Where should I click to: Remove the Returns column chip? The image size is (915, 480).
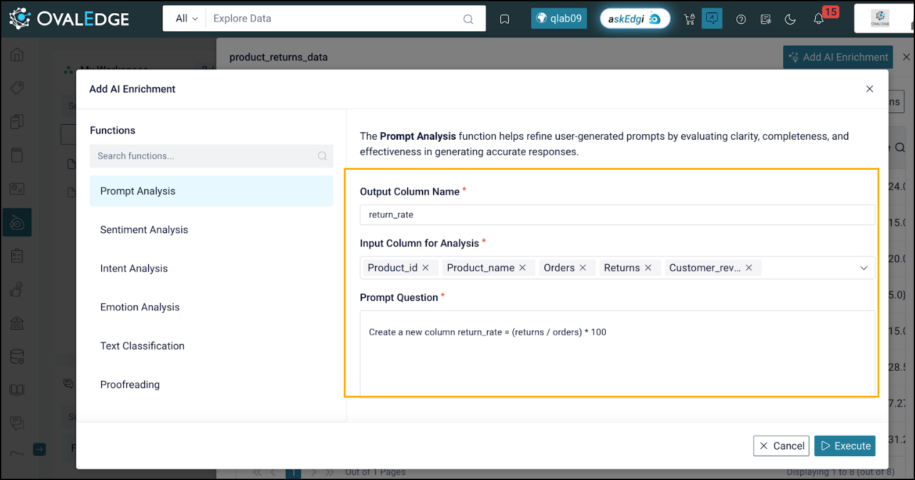[x=648, y=268]
